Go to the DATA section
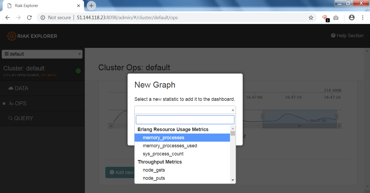Image resolution: width=370 pixels, height=193 pixels. (x=42, y=88)
